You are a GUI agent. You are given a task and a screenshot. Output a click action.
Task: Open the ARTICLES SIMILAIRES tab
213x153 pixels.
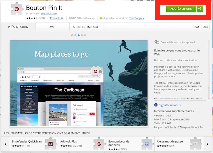tap(87, 27)
